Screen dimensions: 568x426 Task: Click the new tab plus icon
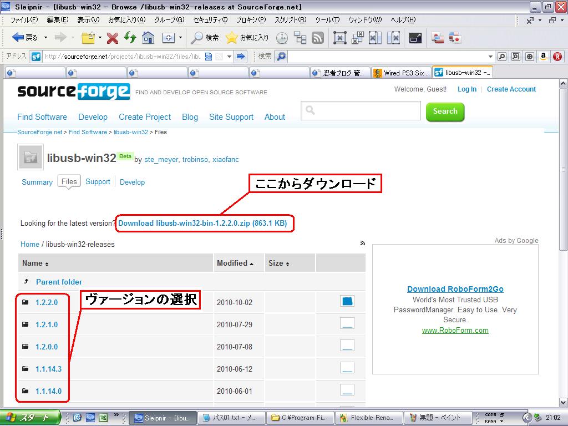(169, 37)
